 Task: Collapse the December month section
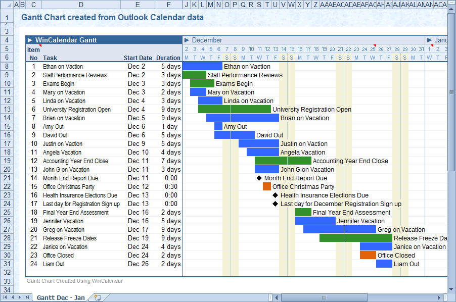coord(188,39)
